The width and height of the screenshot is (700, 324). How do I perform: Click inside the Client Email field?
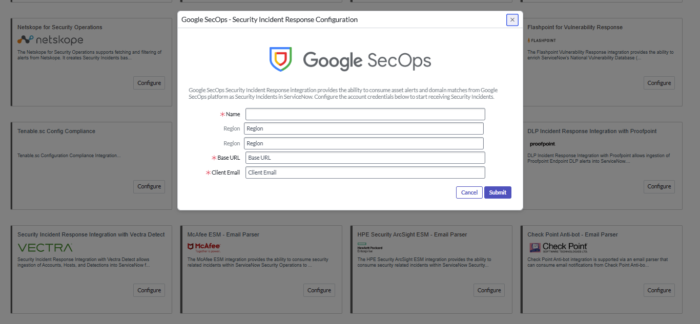pos(364,172)
